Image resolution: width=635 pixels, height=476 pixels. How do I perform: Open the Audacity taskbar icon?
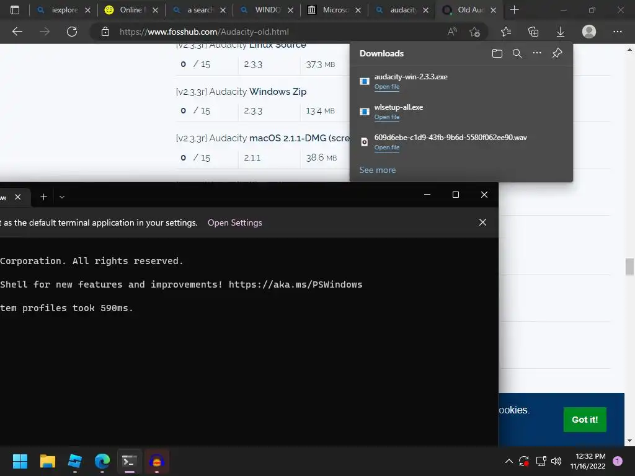pyautogui.click(x=157, y=461)
